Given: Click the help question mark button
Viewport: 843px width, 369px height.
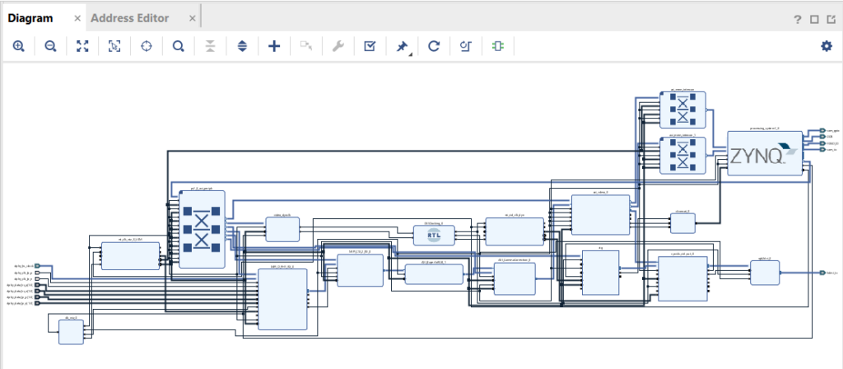Looking at the screenshot, I should click(798, 20).
